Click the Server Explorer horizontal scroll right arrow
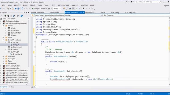170x95 pixels. point(27,84)
